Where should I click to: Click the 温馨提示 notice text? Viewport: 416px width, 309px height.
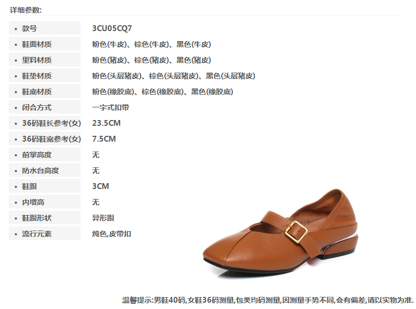click(x=268, y=300)
